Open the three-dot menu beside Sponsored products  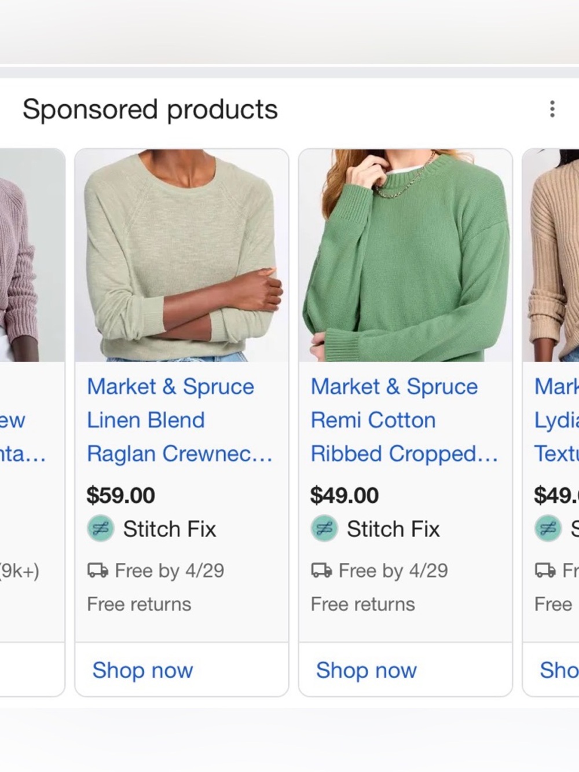tap(552, 109)
